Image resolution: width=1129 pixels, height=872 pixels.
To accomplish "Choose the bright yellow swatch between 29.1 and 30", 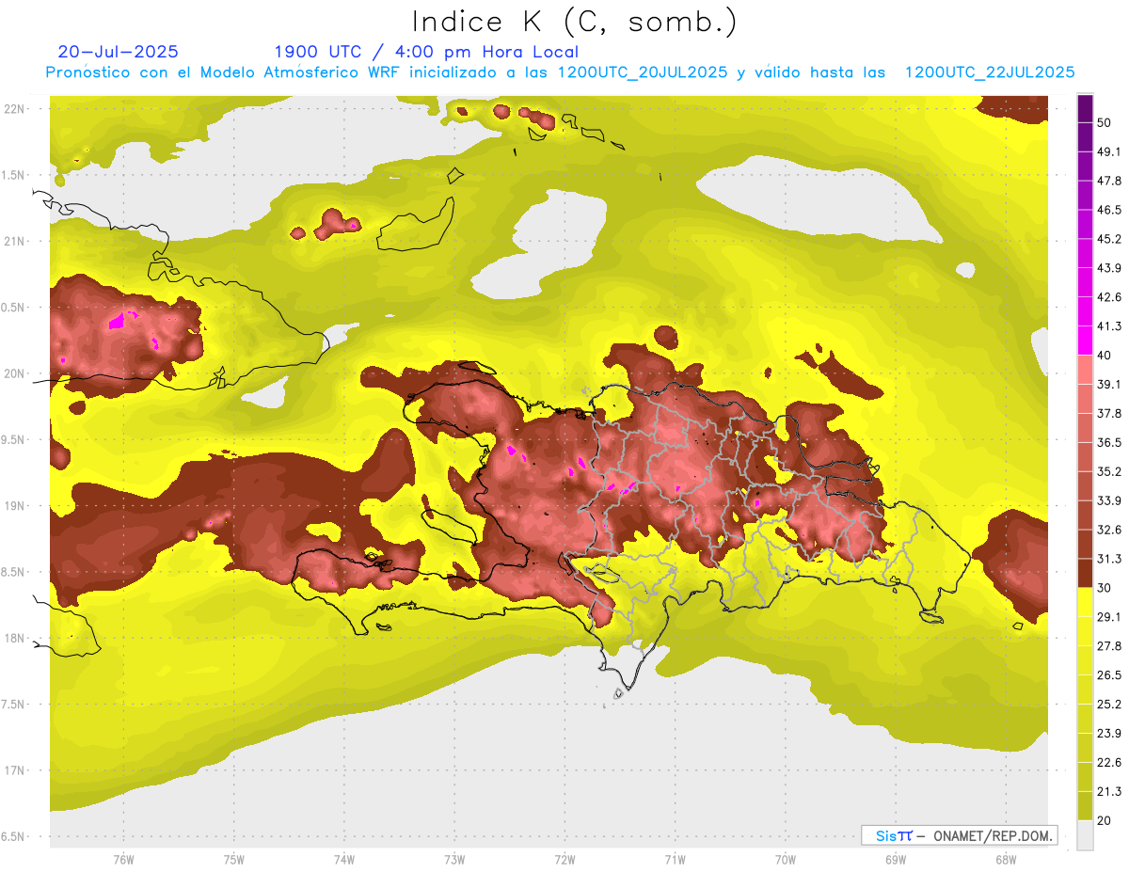I will point(1085,601).
